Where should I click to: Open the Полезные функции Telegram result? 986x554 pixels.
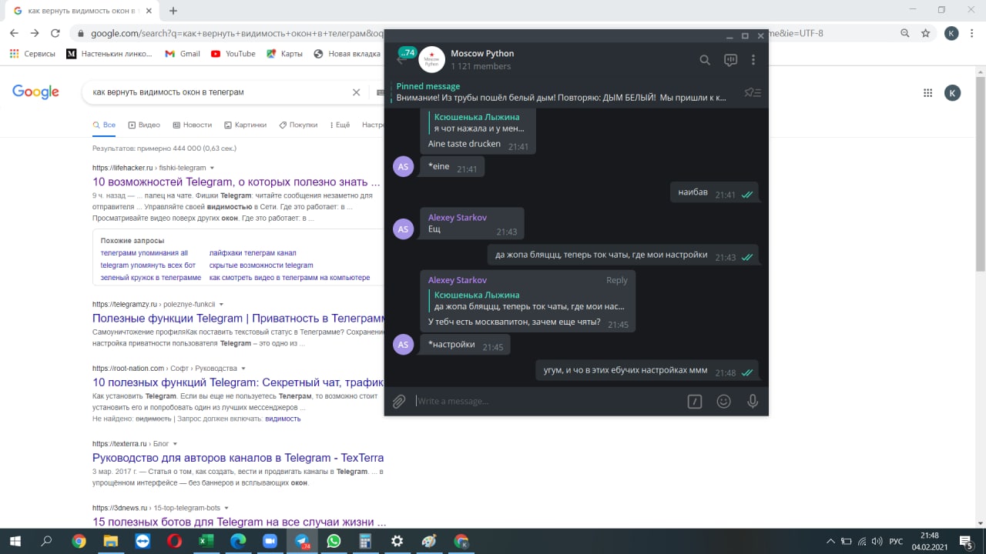coord(238,319)
